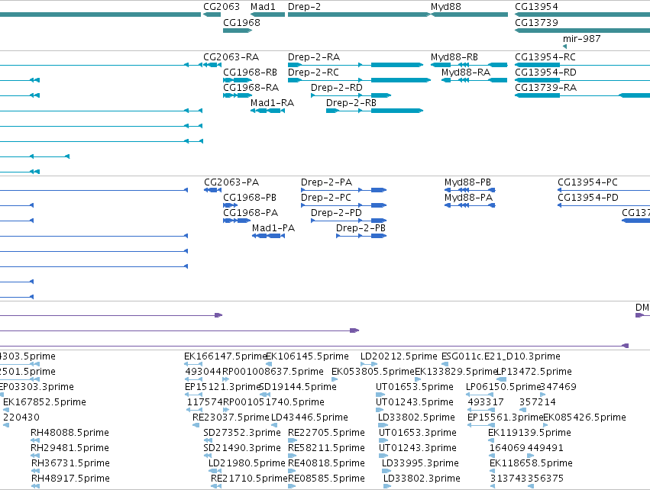Click the CG2063 gene label in top track

click(x=222, y=7)
